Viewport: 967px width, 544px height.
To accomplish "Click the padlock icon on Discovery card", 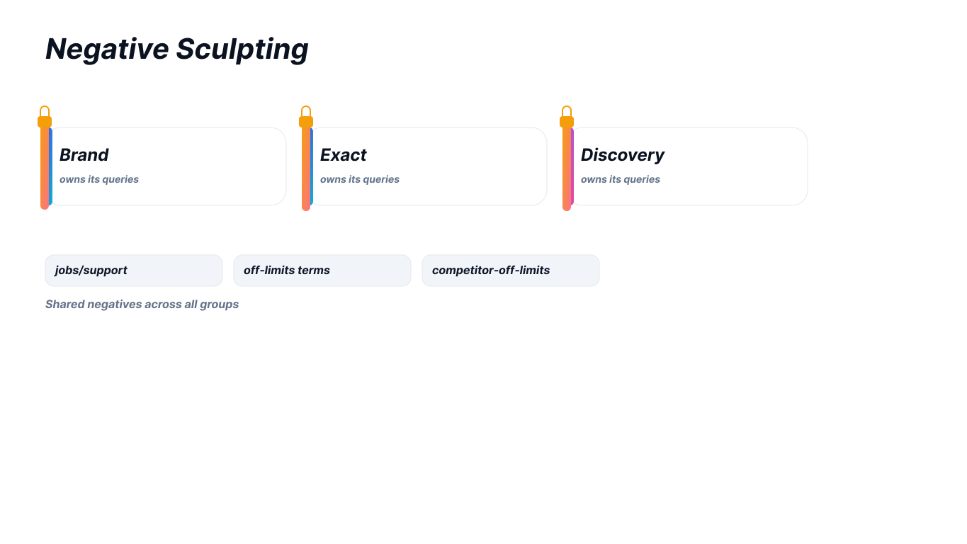I will [567, 117].
